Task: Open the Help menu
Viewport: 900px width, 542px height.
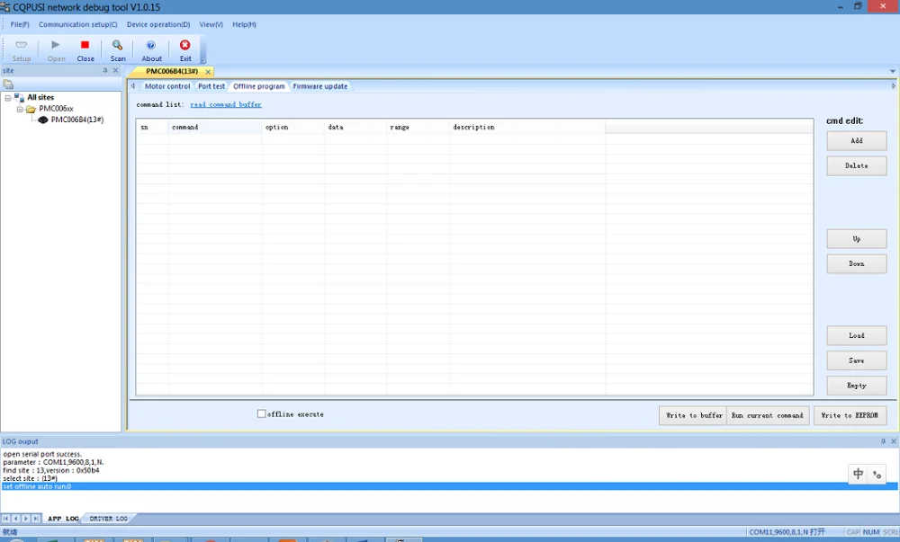Action: coord(244,24)
